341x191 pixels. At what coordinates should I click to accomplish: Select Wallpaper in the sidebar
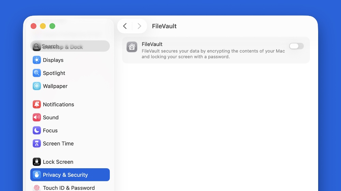pos(55,86)
